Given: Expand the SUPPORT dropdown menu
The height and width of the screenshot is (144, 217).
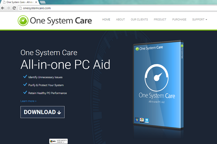Looking at the screenshot, I should coord(199,19).
